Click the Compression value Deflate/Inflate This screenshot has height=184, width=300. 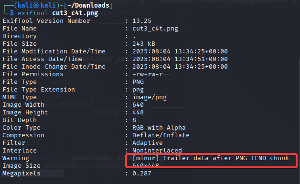[x=161, y=135]
